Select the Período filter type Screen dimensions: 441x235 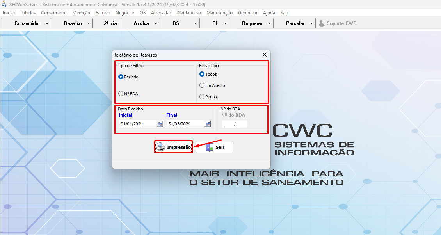pyautogui.click(x=121, y=77)
